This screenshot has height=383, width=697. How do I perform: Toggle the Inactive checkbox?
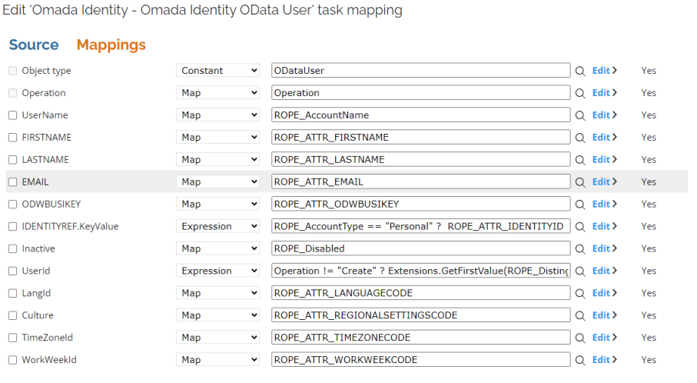point(13,248)
